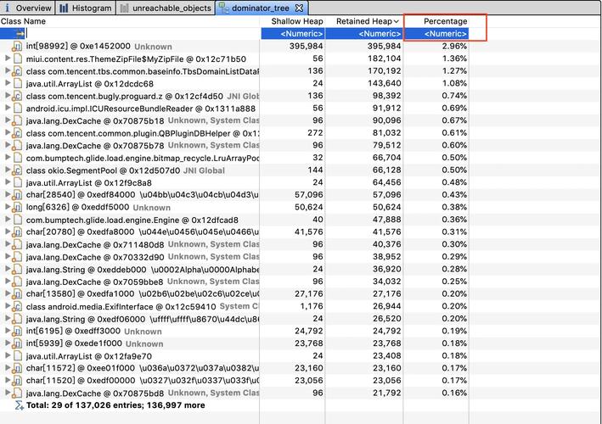Click the ExifInterface class icon

pyautogui.click(x=17, y=306)
